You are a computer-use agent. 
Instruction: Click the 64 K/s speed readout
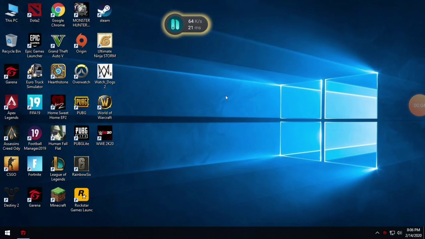195,21
